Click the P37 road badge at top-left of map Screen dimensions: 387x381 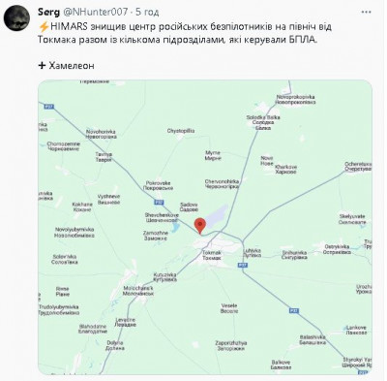pyautogui.click(x=49, y=107)
